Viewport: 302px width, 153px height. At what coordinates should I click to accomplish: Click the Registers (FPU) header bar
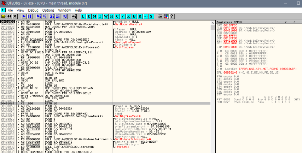(259, 22)
